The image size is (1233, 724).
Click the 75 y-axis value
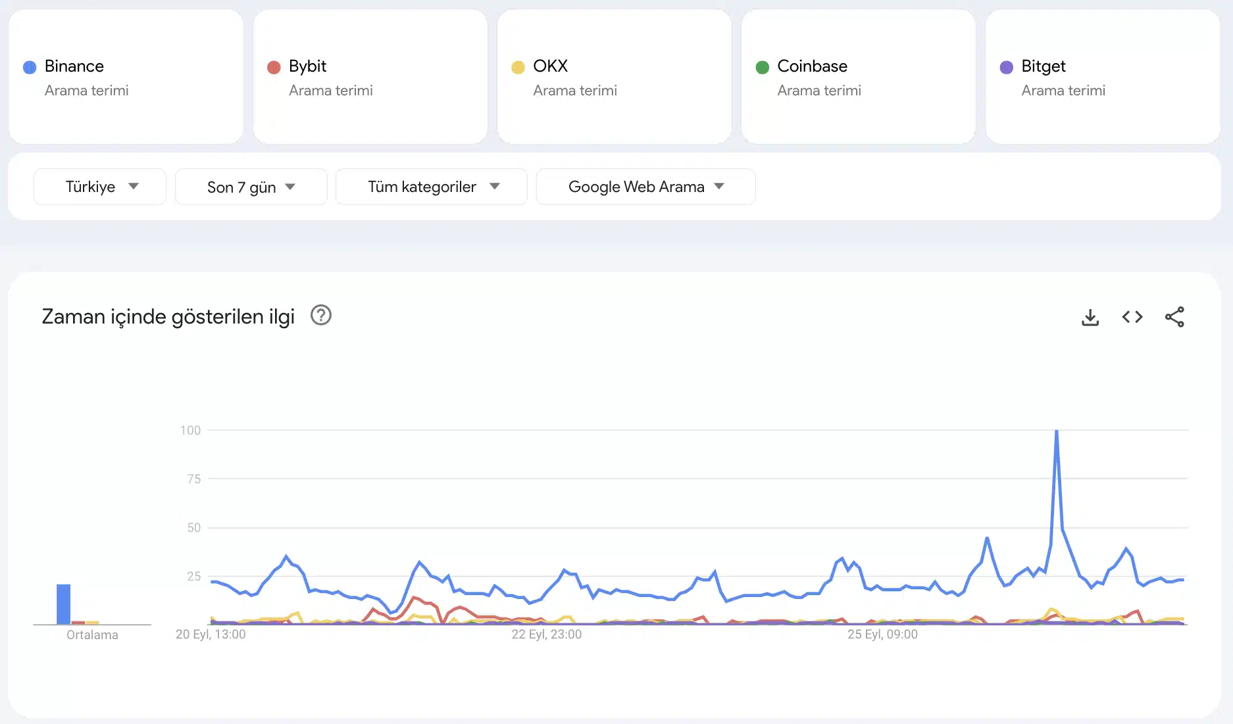[193, 479]
